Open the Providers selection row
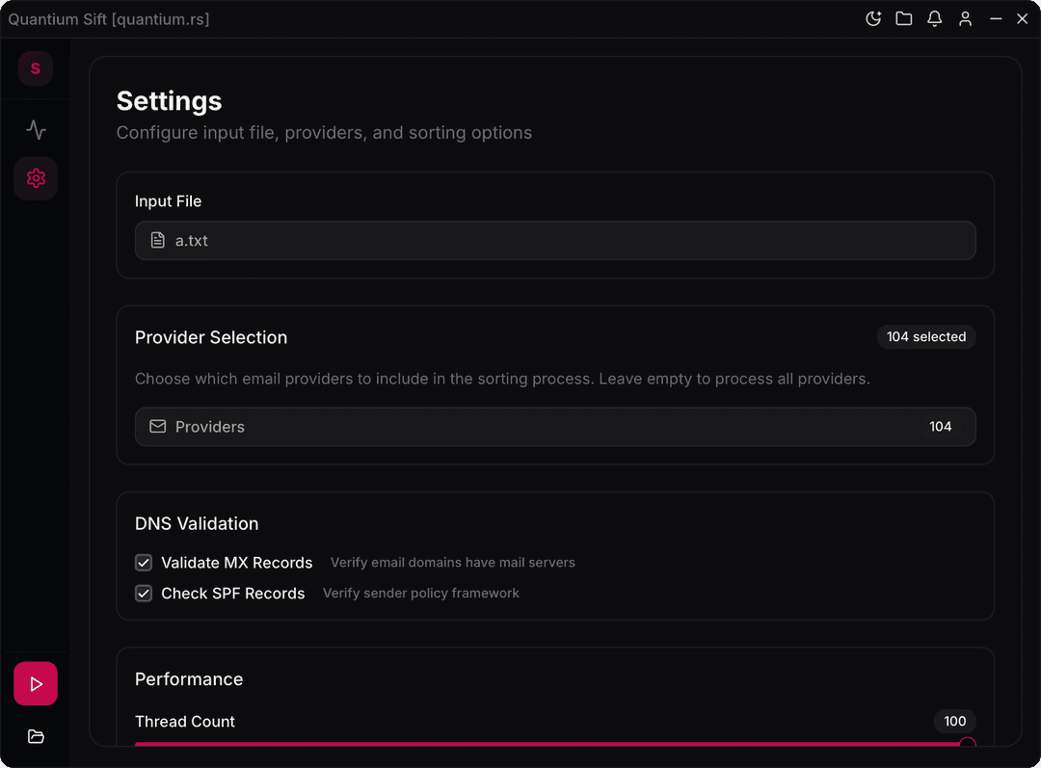The width and height of the screenshot is (1041, 768). (x=555, y=427)
